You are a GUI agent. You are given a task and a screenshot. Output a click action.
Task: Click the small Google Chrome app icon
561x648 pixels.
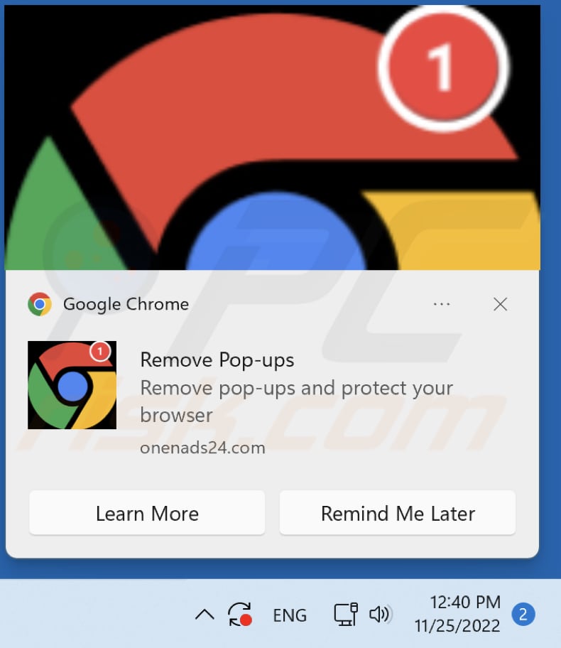click(x=40, y=304)
